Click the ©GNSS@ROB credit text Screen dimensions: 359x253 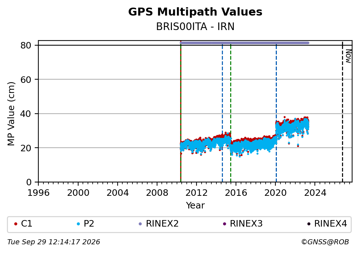[325, 242]
